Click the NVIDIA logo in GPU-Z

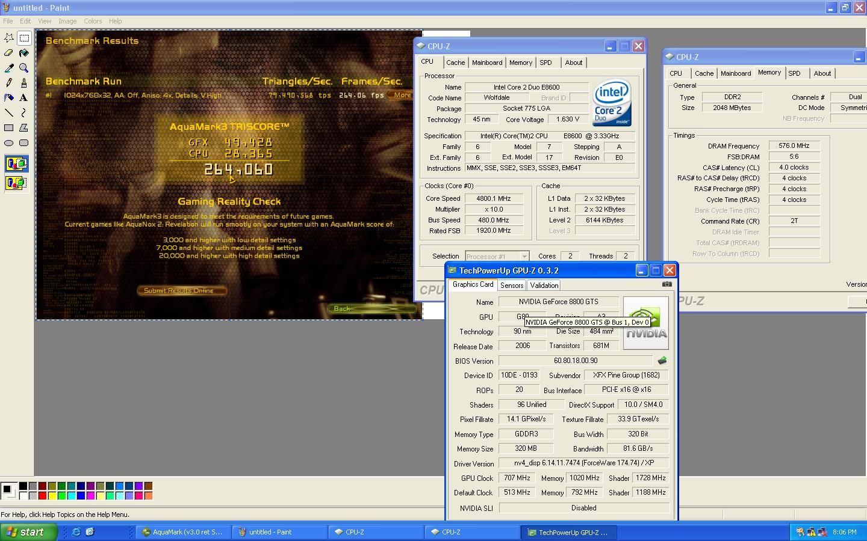tap(646, 323)
